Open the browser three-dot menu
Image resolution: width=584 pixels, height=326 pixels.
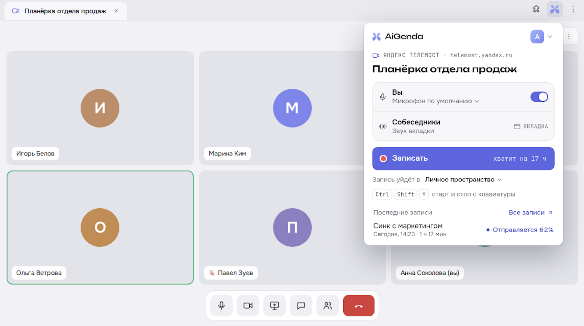tap(573, 9)
